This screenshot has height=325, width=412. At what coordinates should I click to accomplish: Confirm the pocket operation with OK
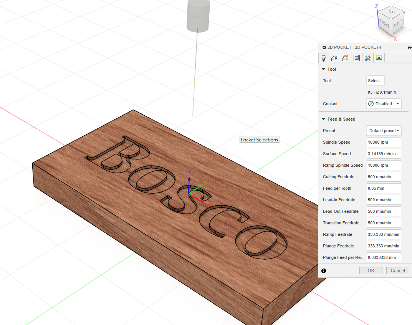[371, 271]
